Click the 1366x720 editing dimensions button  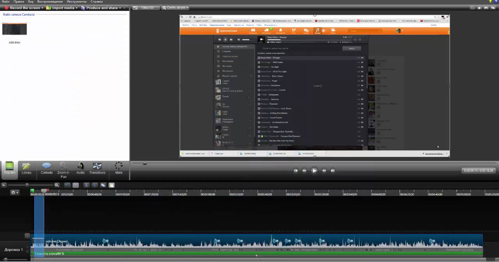[x=145, y=8]
